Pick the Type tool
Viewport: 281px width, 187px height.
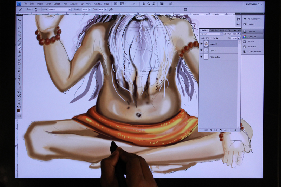[x=20, y=80]
